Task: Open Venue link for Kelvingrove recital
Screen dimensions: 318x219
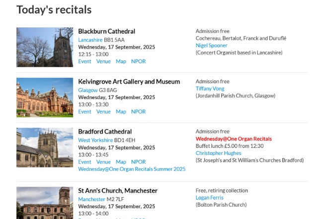Action: [103, 111]
